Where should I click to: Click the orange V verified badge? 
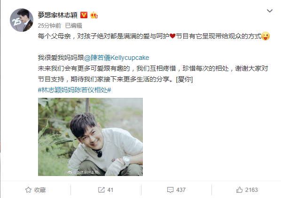(x=84, y=15)
